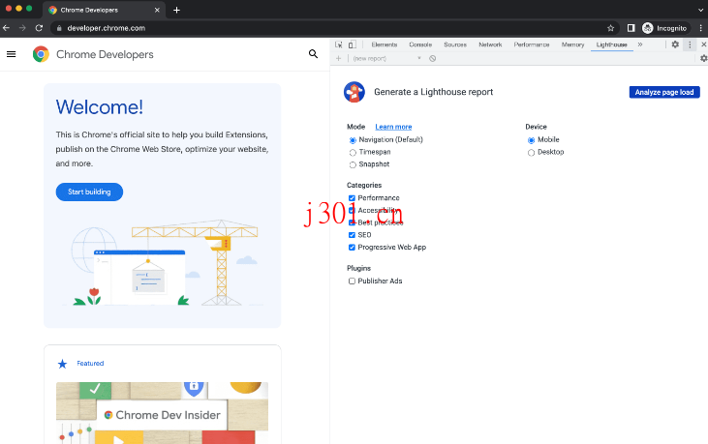The height and width of the screenshot is (444, 708).
Task: Select the Lighthouse tab
Action: pyautogui.click(x=612, y=44)
